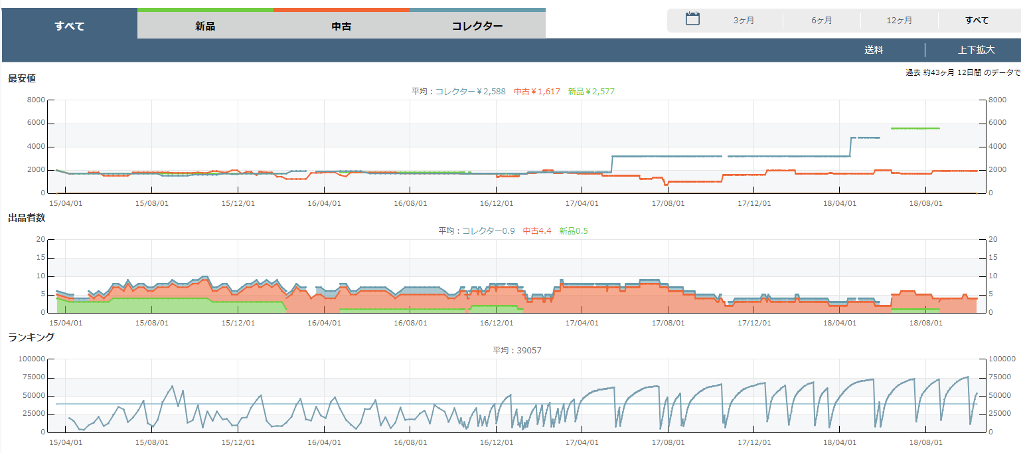
Task: Click 新品0.5 in the 出品者数 legend
Action: click(x=574, y=231)
